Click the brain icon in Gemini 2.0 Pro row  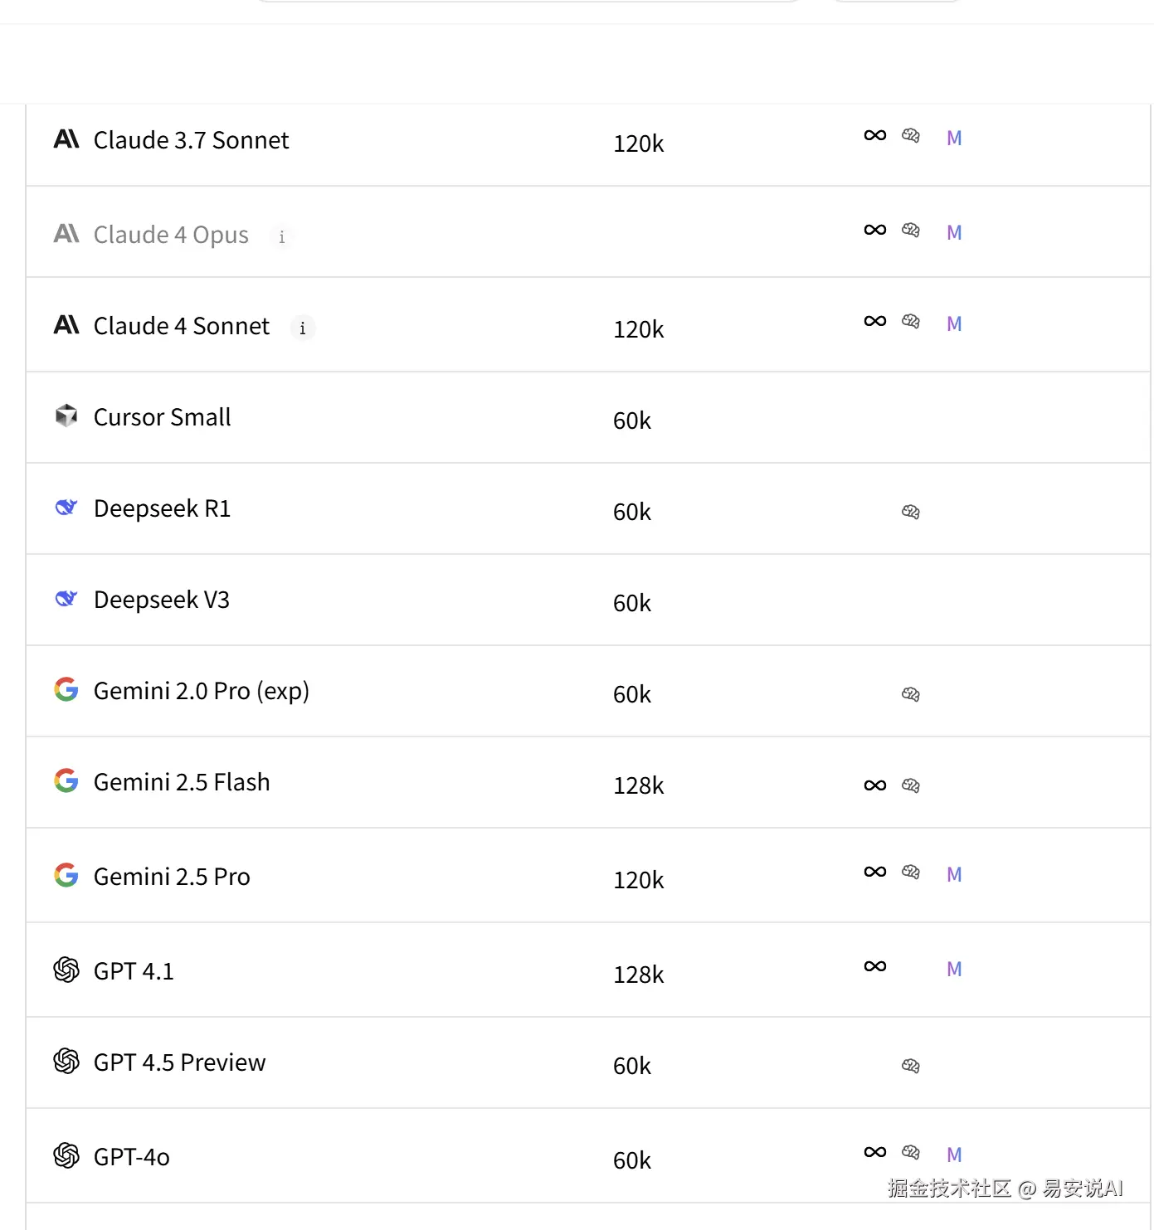coord(911,694)
